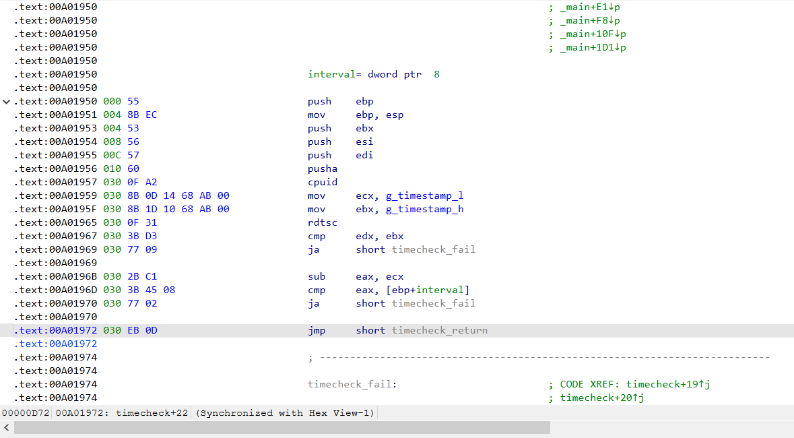794x438 pixels.
Task: Click address .text:00A0196B
Action: 56,276
